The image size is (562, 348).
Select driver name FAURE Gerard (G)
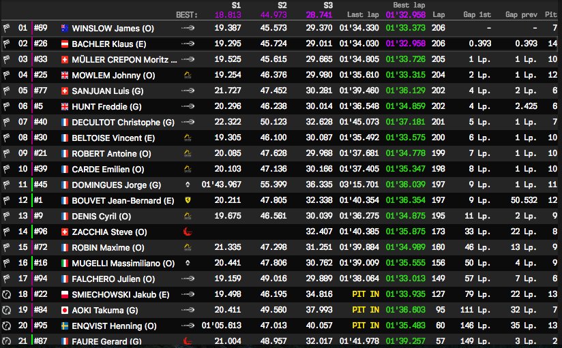(x=106, y=341)
